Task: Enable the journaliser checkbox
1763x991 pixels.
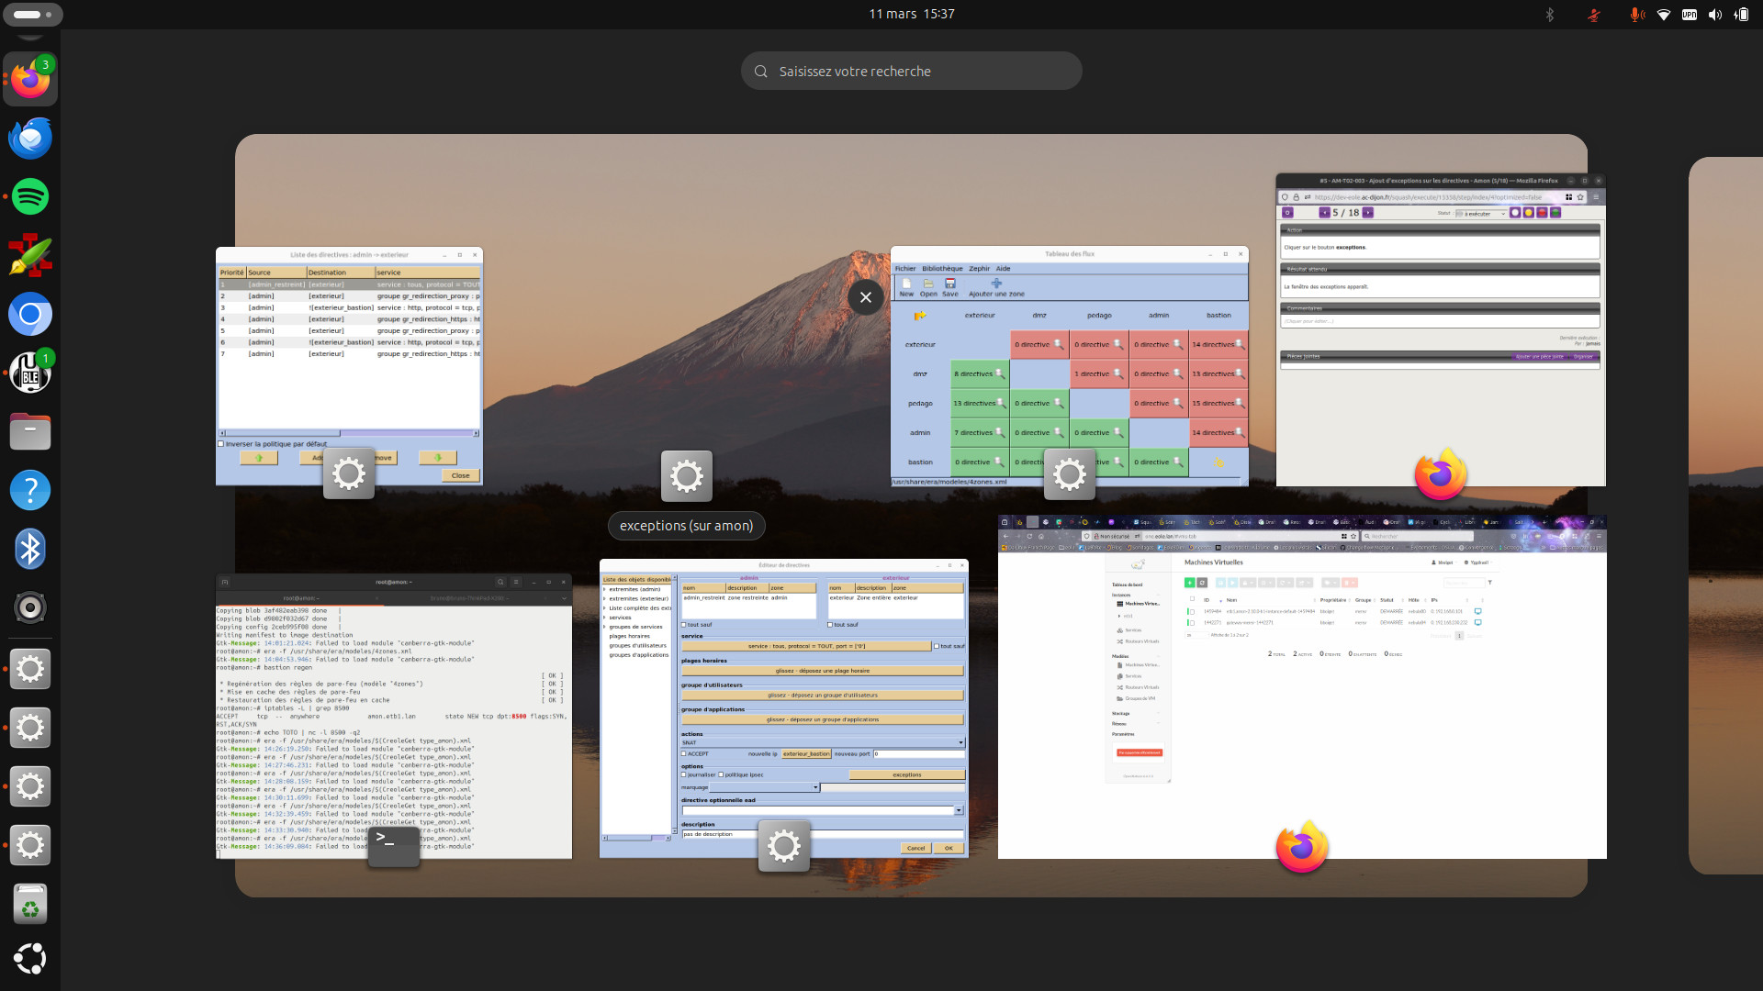Action: (684, 774)
